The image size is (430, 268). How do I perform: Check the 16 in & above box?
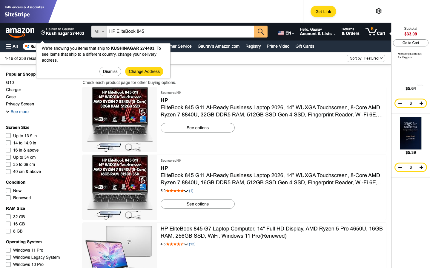point(8,150)
